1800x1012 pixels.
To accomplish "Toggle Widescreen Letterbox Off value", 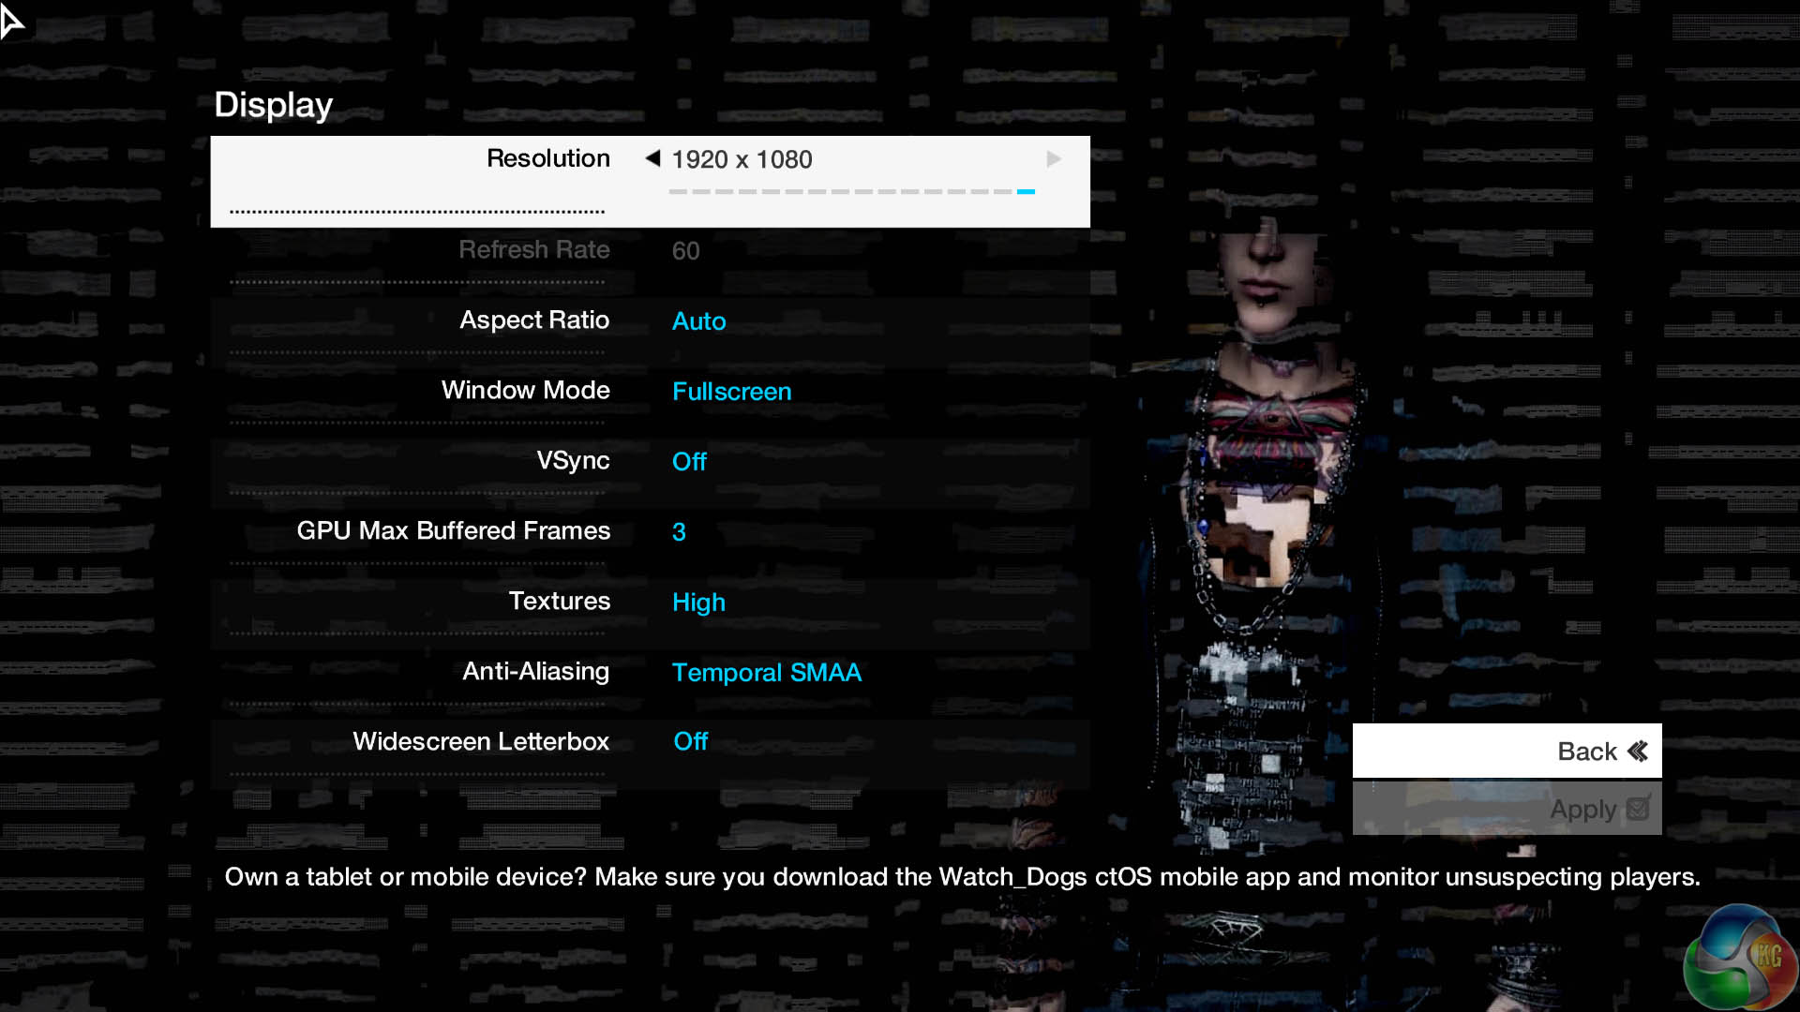I will coord(691,742).
